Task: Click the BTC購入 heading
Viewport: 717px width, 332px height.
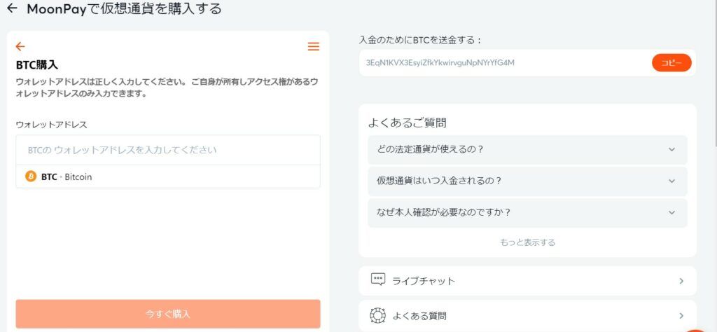Action: 37,65
